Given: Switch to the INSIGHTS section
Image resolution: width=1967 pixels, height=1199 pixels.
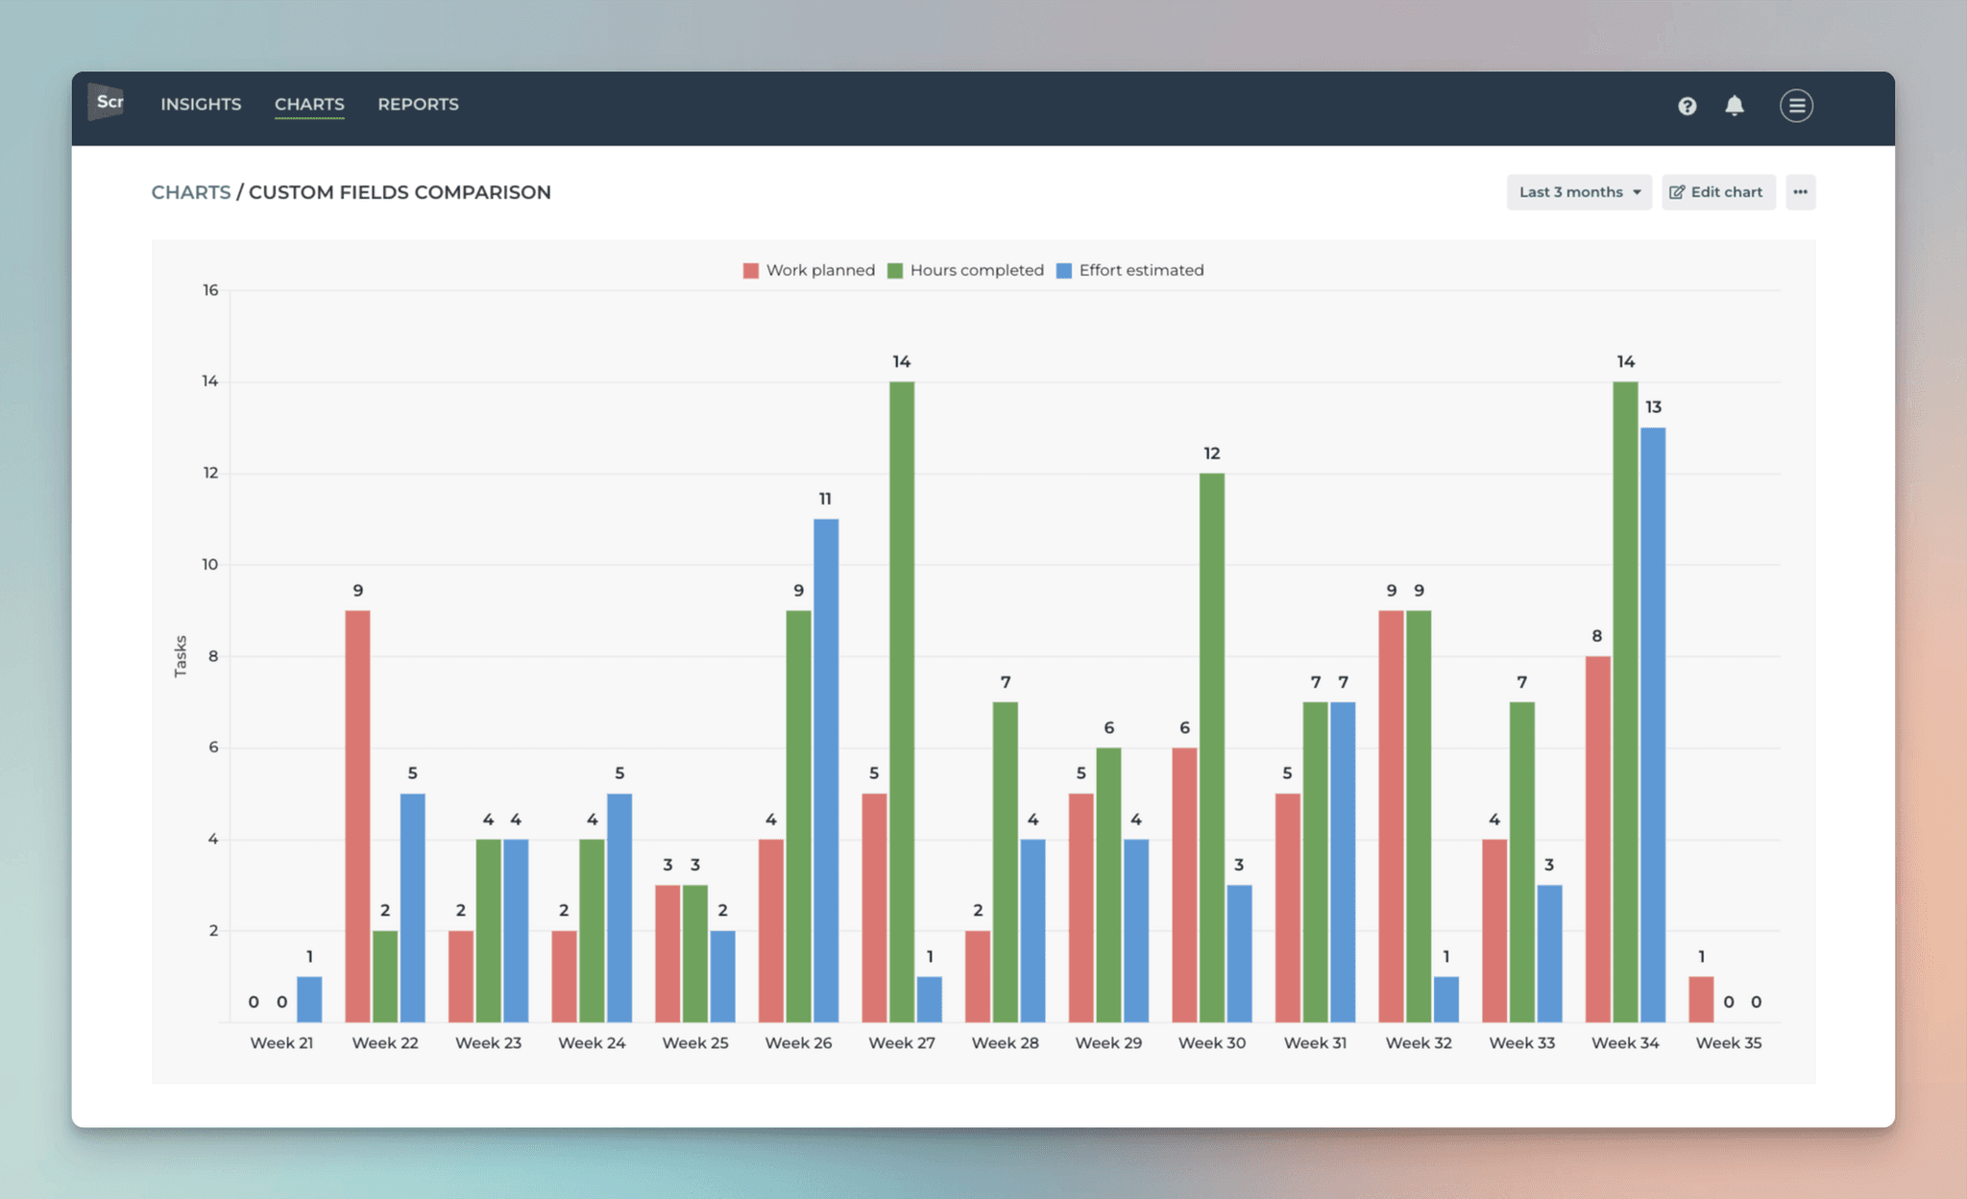Looking at the screenshot, I should click(201, 104).
